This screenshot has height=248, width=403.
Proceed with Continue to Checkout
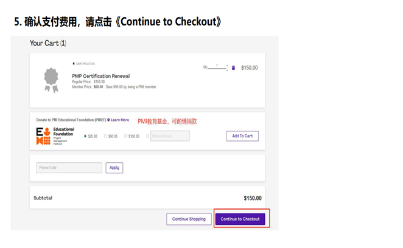point(240,219)
